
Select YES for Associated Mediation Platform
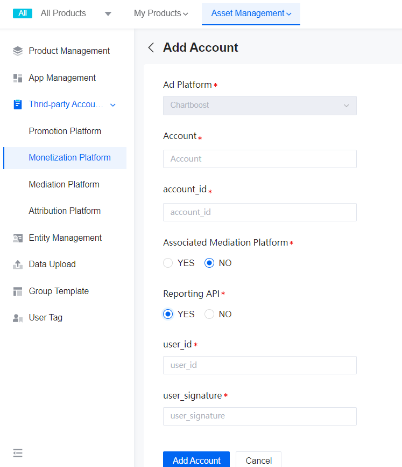tap(167, 263)
